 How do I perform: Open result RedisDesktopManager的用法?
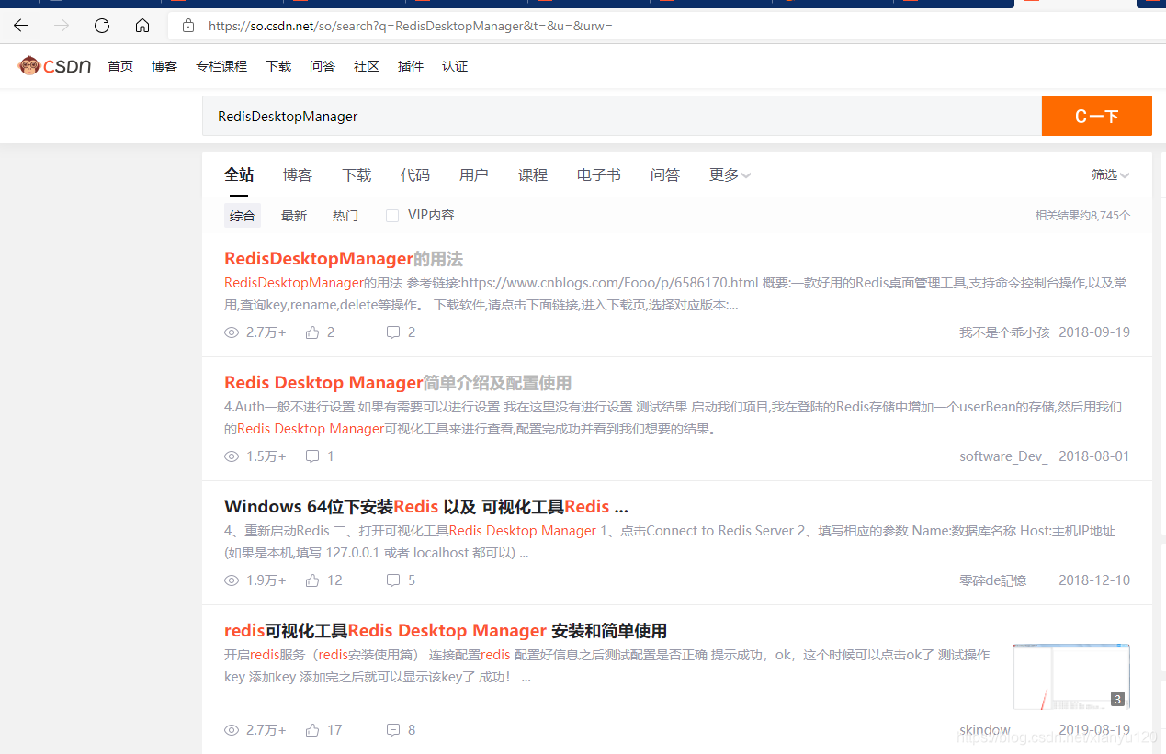344,259
